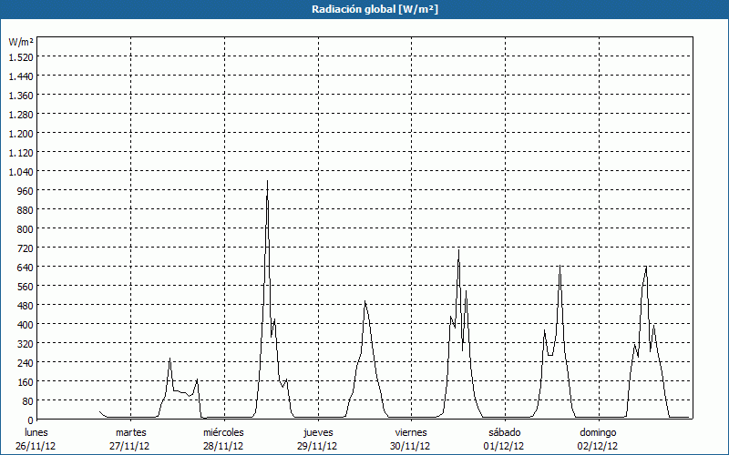Image resolution: width=729 pixels, height=455 pixels.
Task: Click the 560 y-axis value
Action: (x=26, y=287)
